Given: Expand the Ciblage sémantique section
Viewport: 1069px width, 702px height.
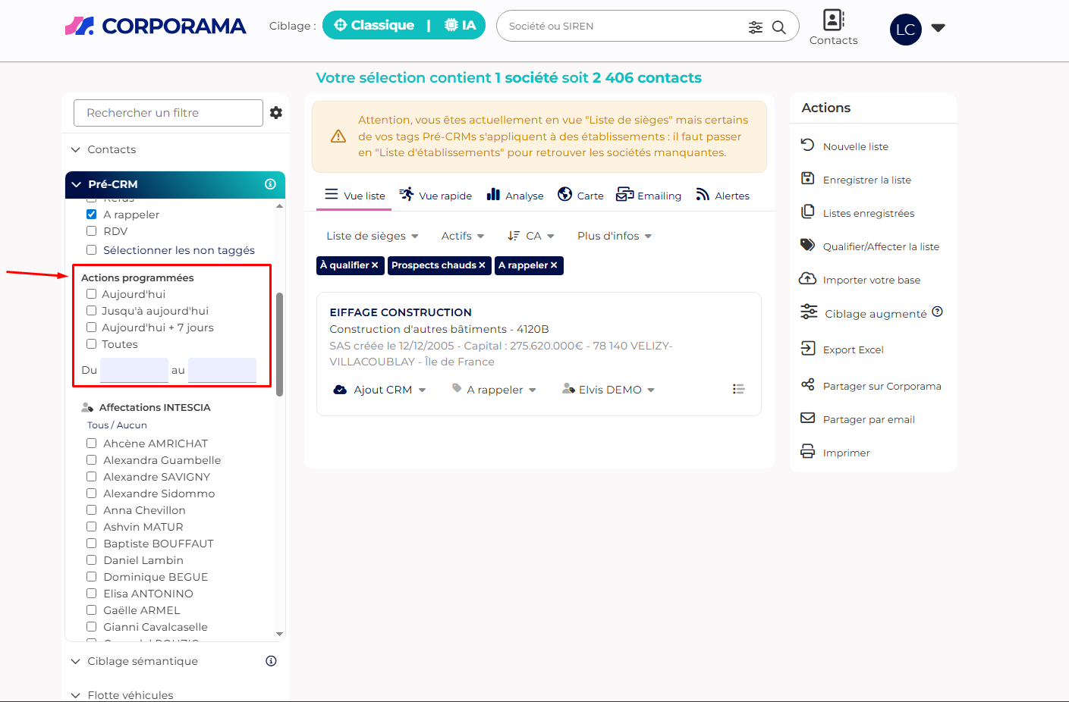Looking at the screenshot, I should (142, 661).
